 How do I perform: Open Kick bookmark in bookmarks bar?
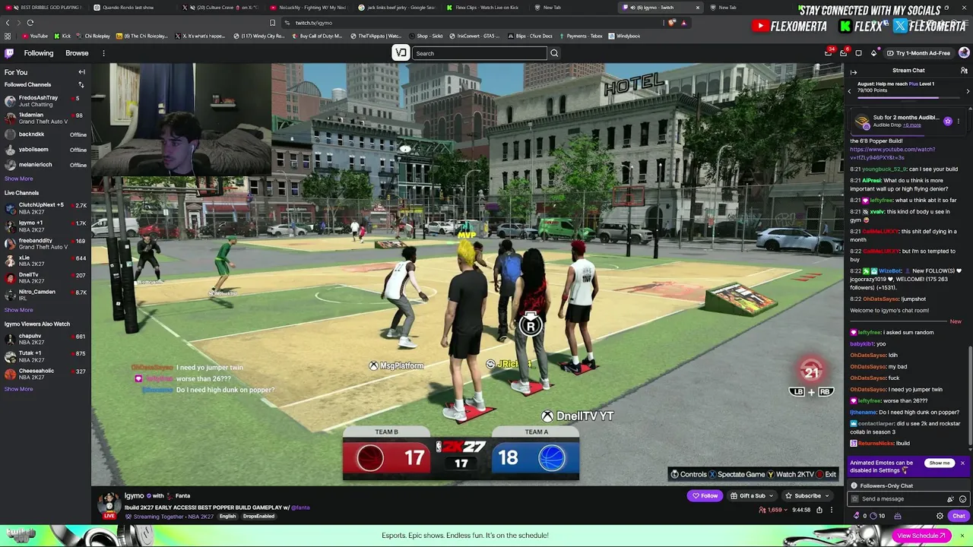point(63,36)
